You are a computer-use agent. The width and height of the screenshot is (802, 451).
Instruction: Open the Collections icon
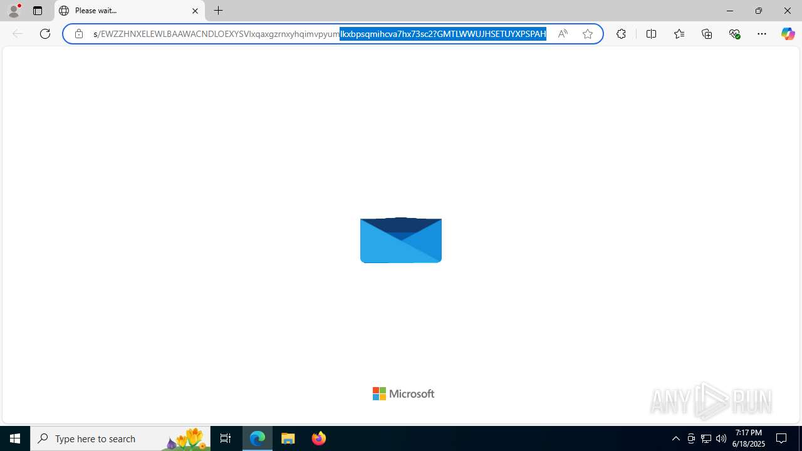click(x=707, y=34)
